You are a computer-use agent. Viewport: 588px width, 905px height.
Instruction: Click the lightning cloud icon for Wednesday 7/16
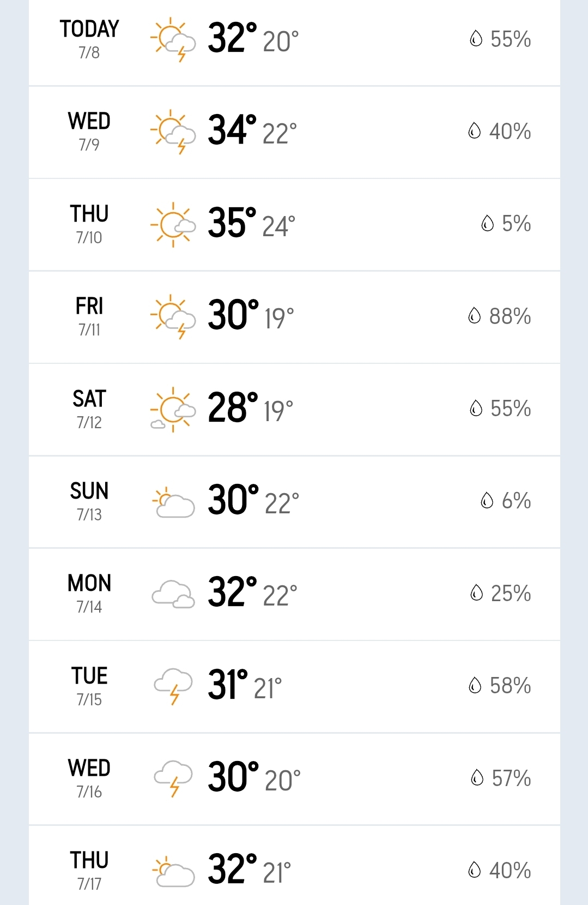pos(173,778)
